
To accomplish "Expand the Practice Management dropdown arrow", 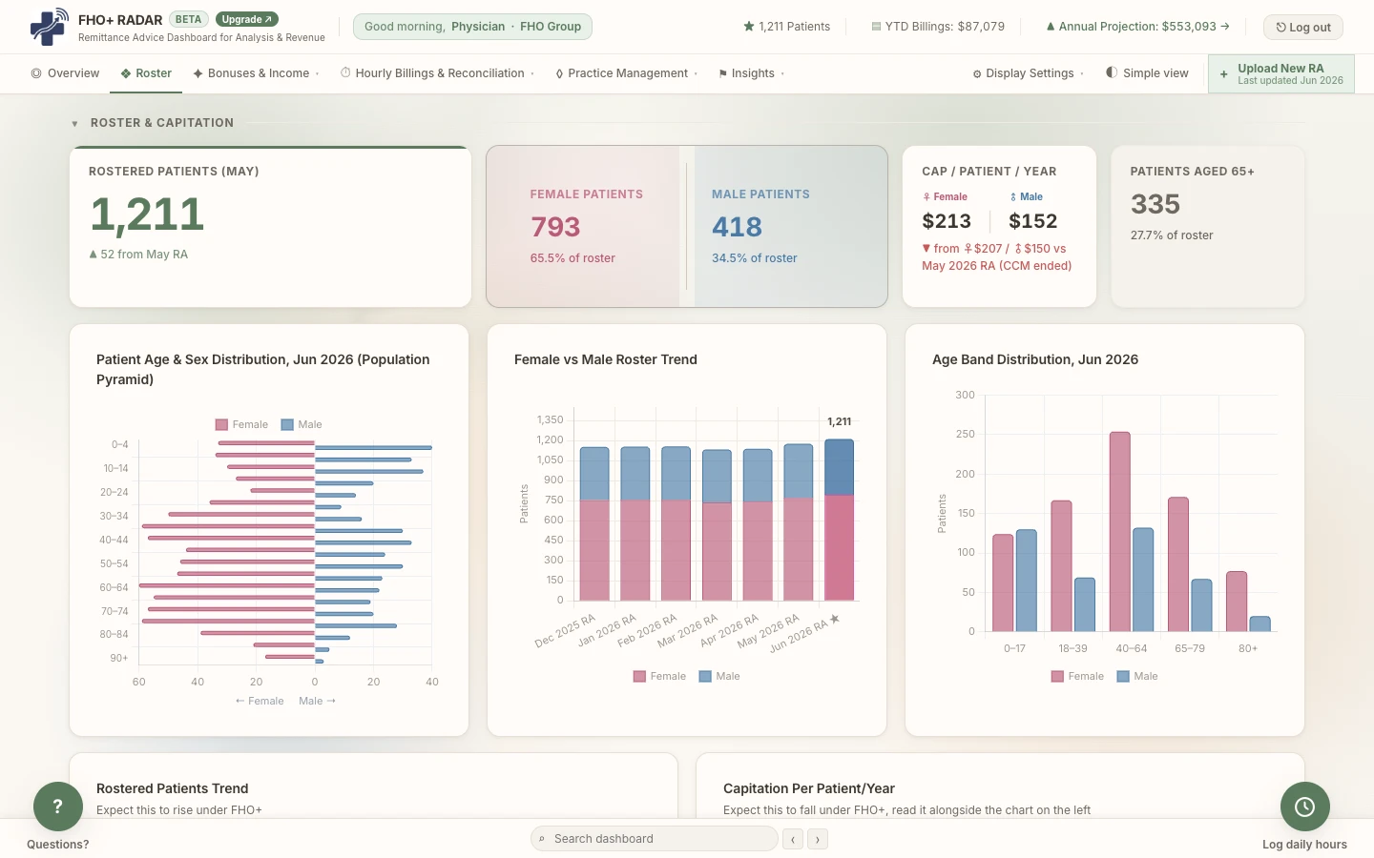I will tap(697, 74).
